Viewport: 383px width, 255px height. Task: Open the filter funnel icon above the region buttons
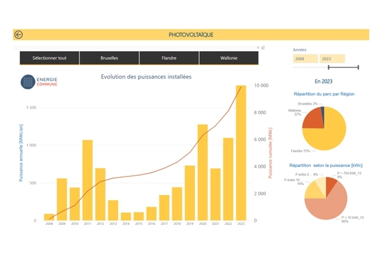(258, 48)
